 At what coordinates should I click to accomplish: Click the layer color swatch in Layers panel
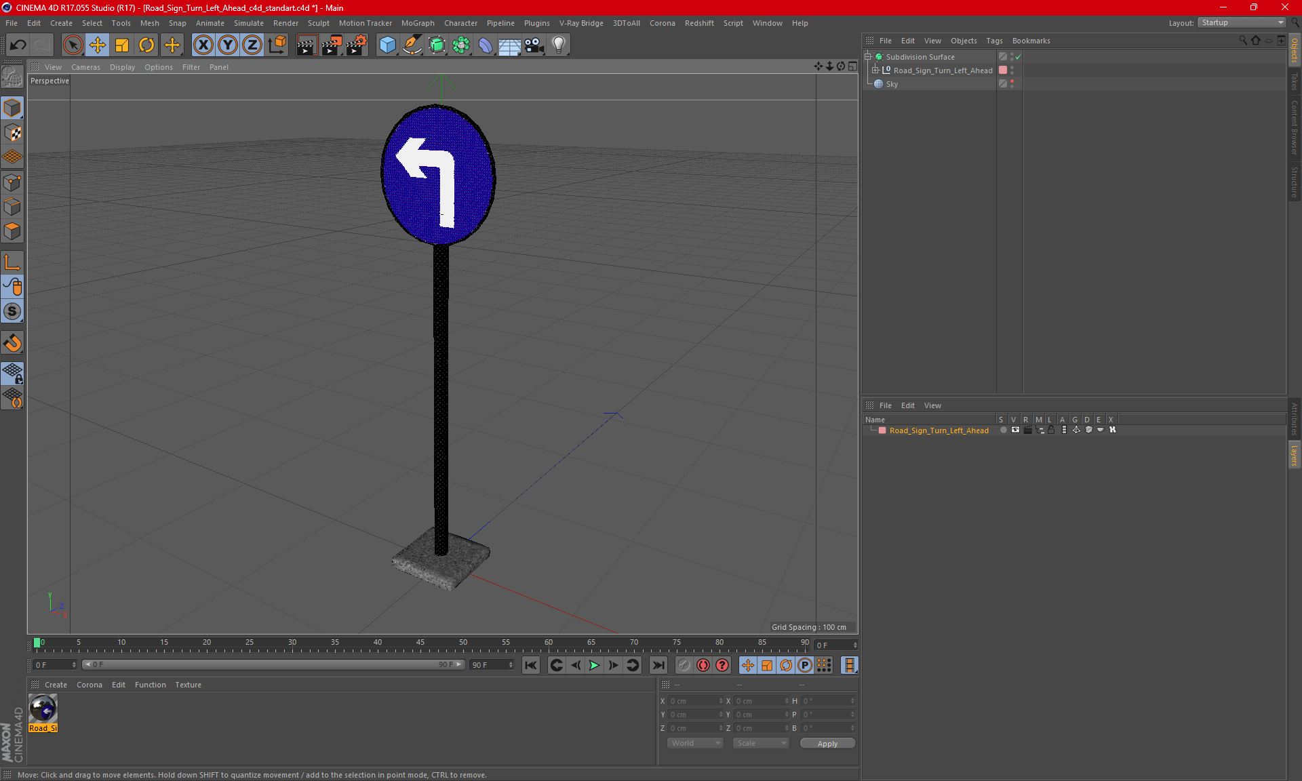[x=882, y=430]
